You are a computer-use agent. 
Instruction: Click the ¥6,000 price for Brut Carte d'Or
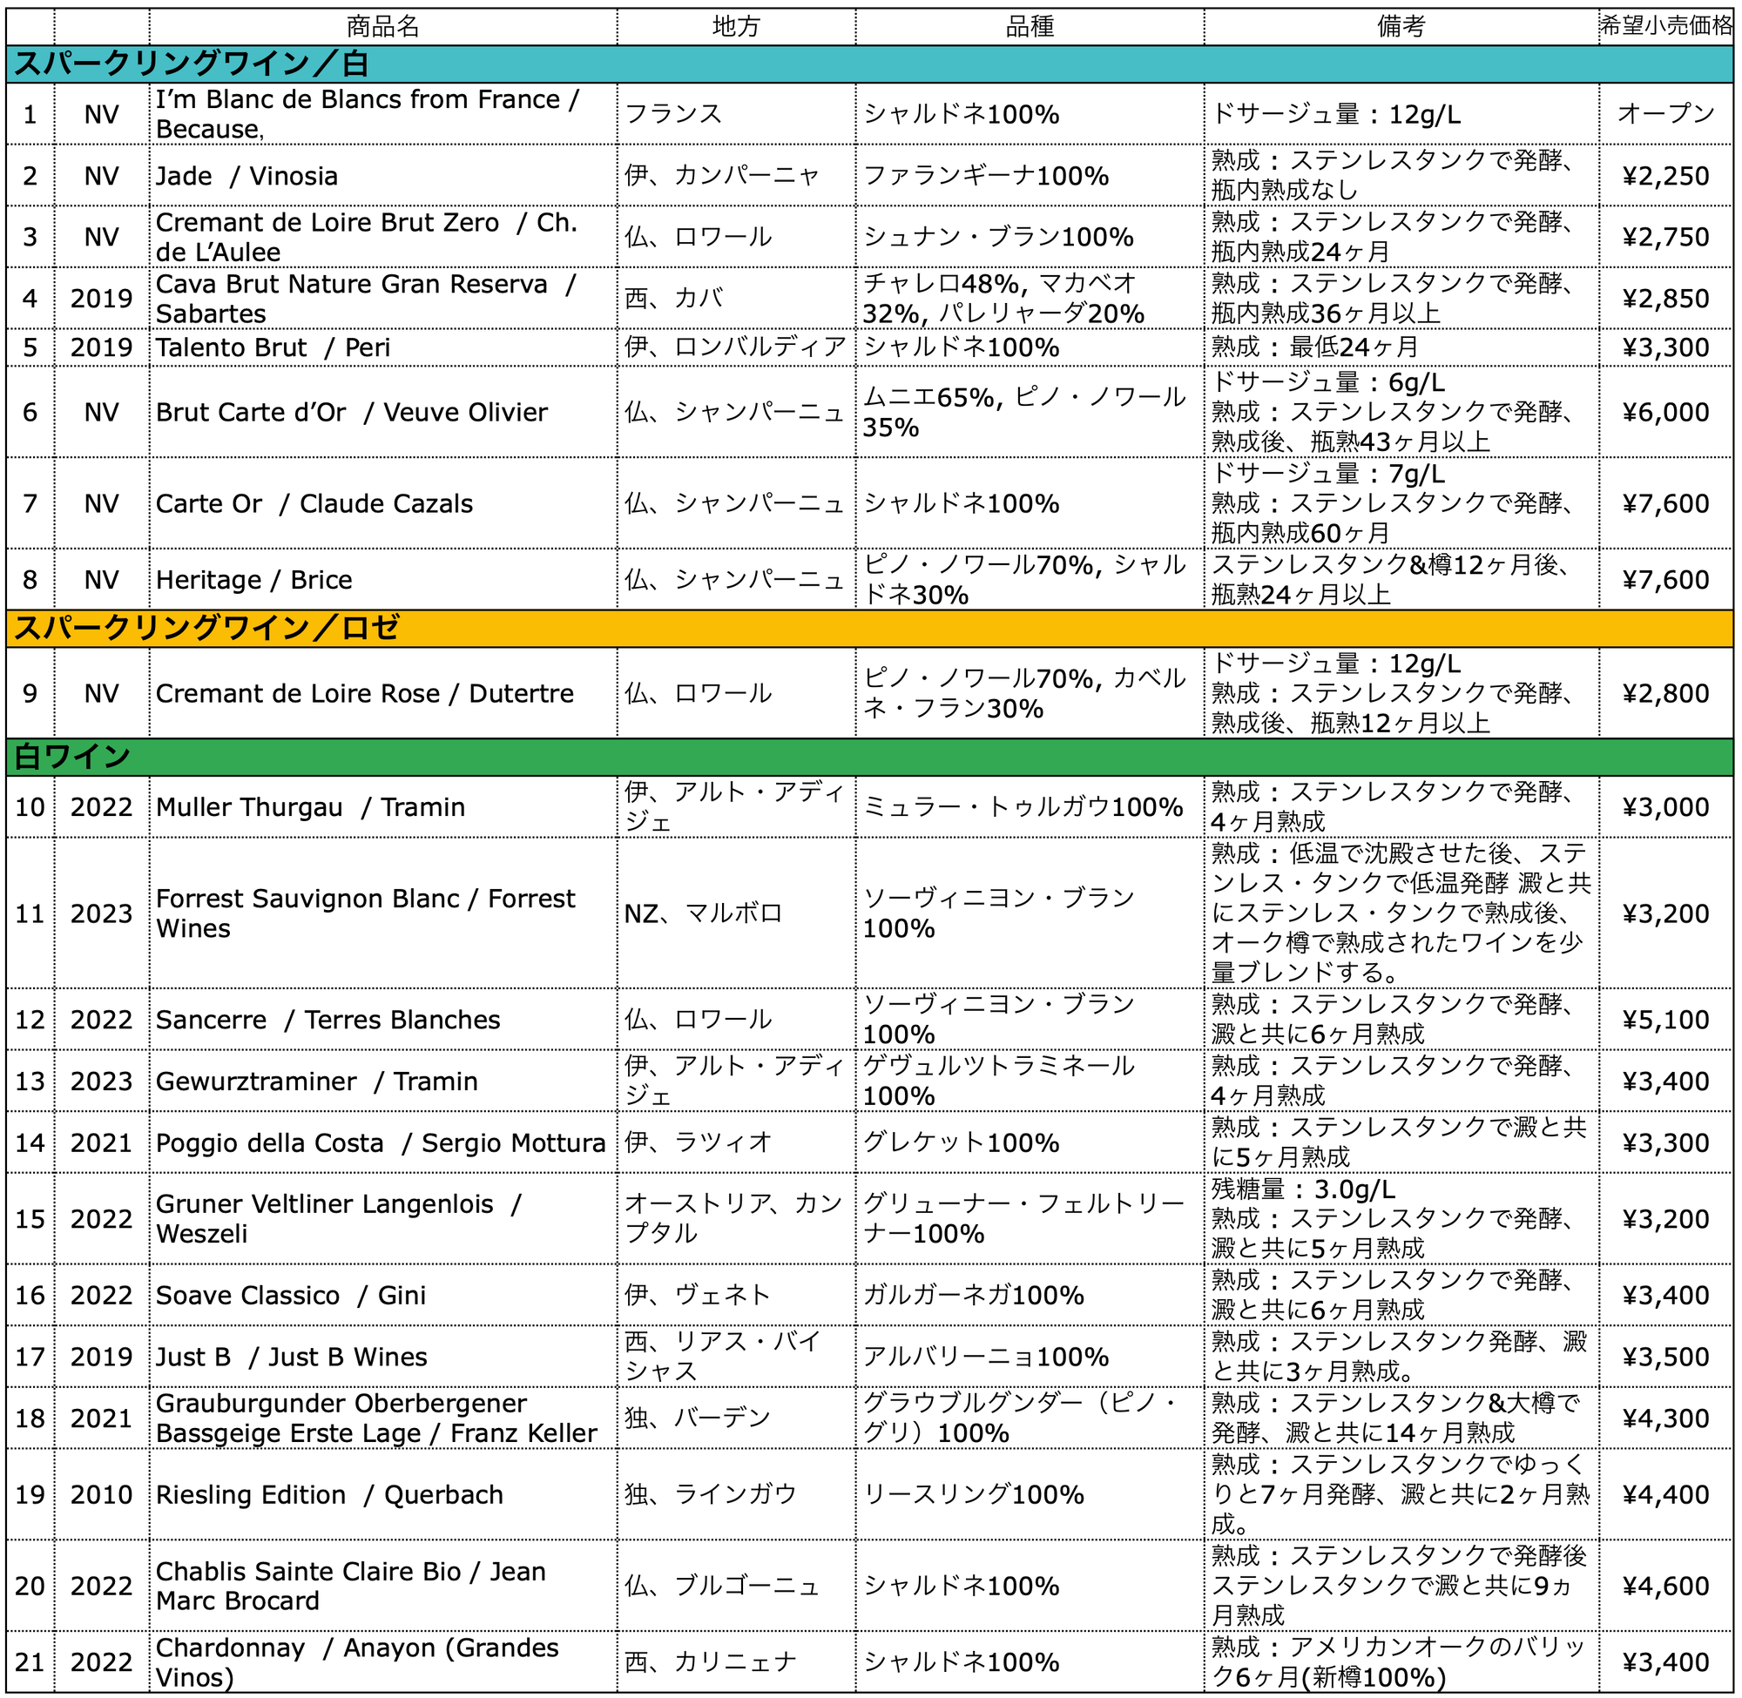pos(1665,412)
